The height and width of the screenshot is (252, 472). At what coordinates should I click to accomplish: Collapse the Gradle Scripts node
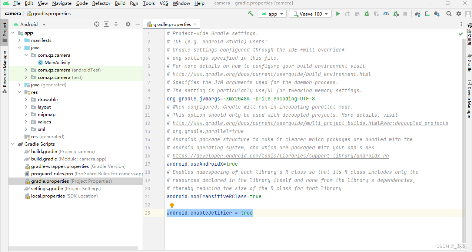pos(13,144)
